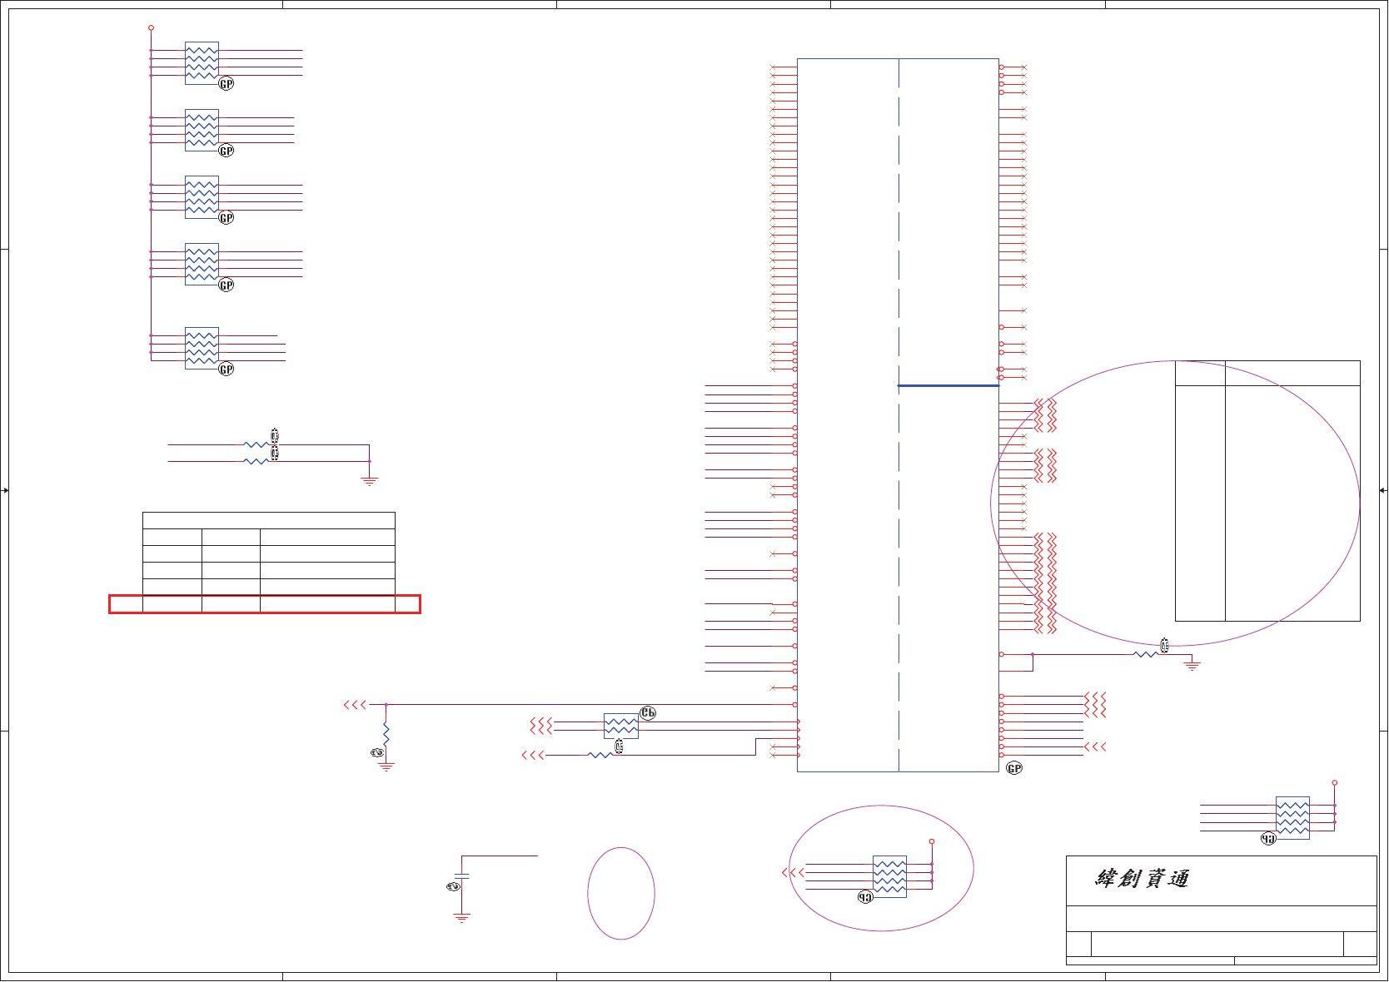
Task: Select the vertical pull-down resistor above the ground
Action: coord(386,734)
